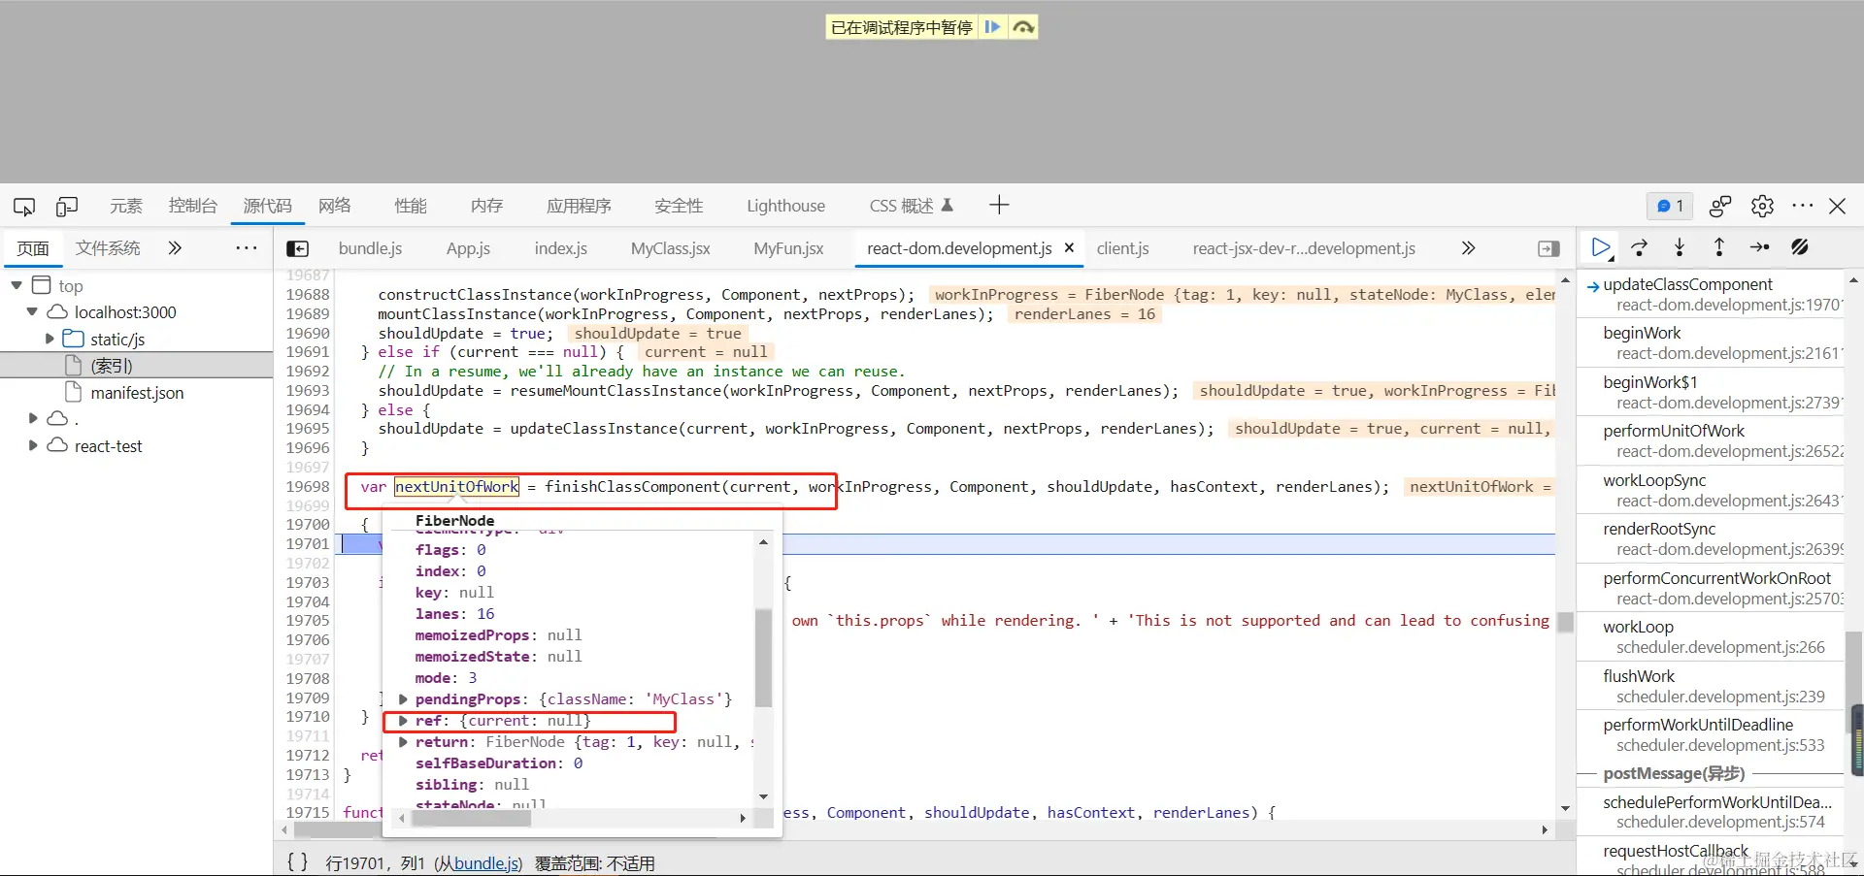
Task: Open the 元素 panel tab
Action: (126, 206)
